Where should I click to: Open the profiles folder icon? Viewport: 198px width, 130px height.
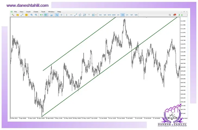(17, 15)
